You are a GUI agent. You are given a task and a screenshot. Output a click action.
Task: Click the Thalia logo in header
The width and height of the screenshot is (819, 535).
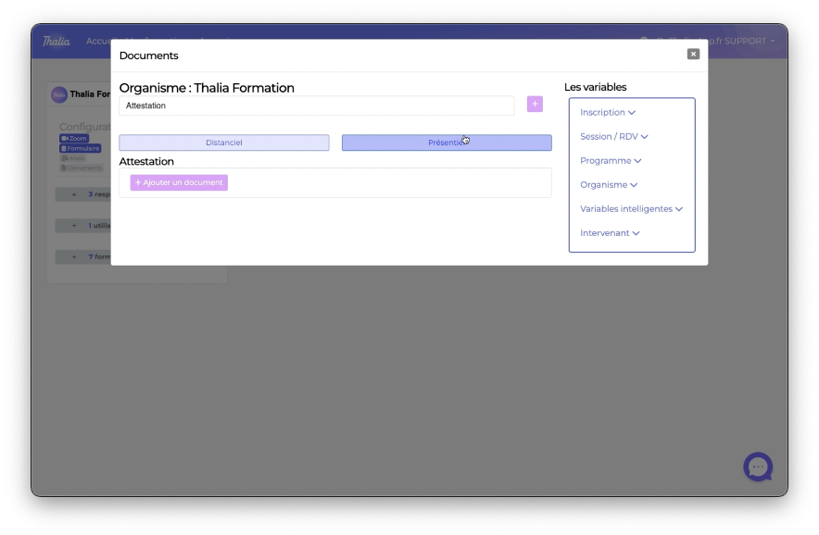[x=56, y=41]
